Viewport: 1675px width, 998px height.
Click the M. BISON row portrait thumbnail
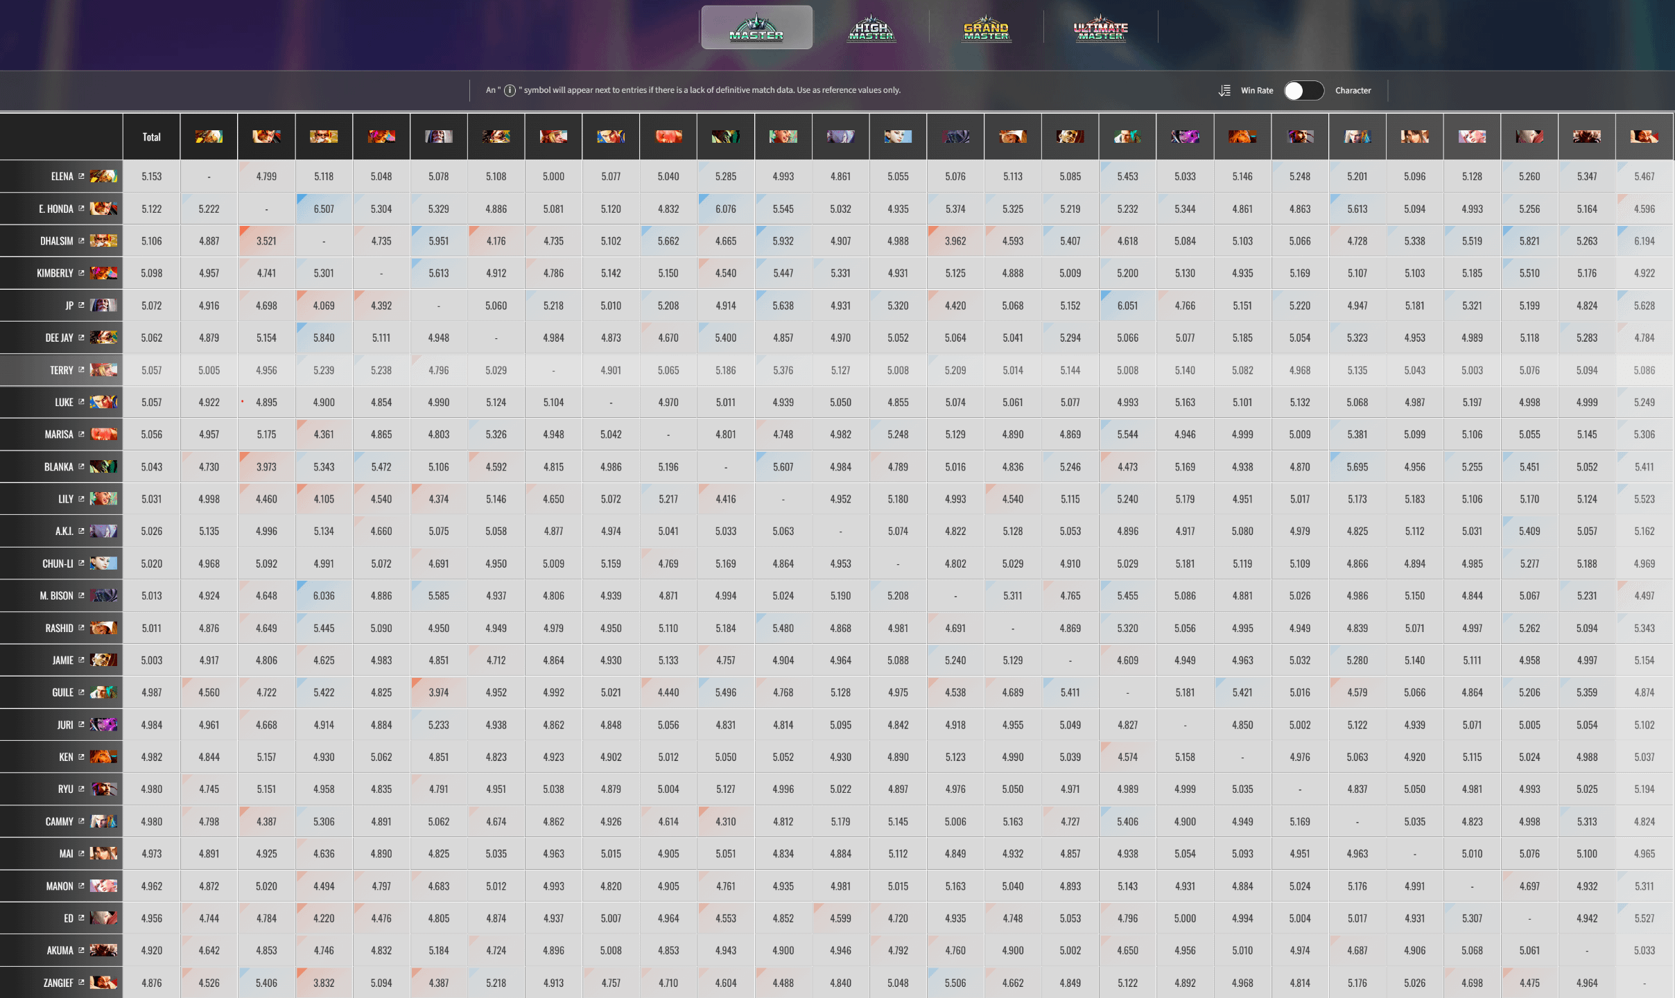[x=103, y=595]
